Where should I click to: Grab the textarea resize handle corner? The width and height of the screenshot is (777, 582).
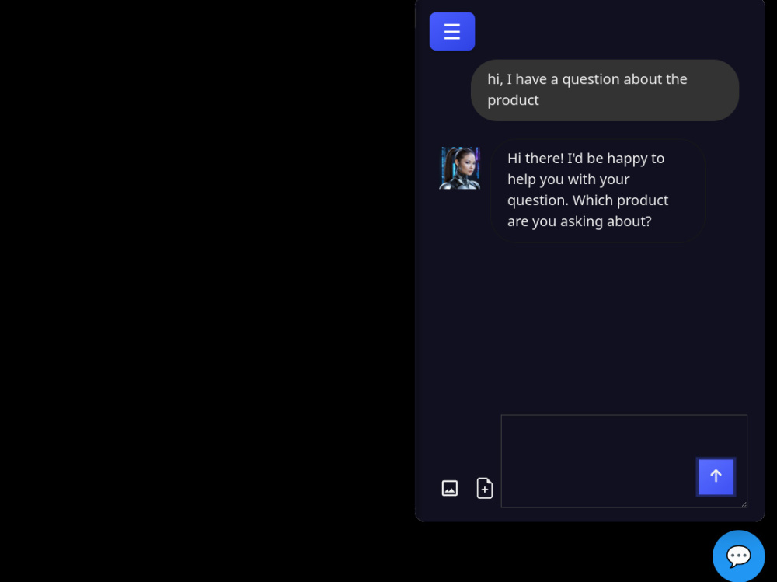(x=744, y=504)
